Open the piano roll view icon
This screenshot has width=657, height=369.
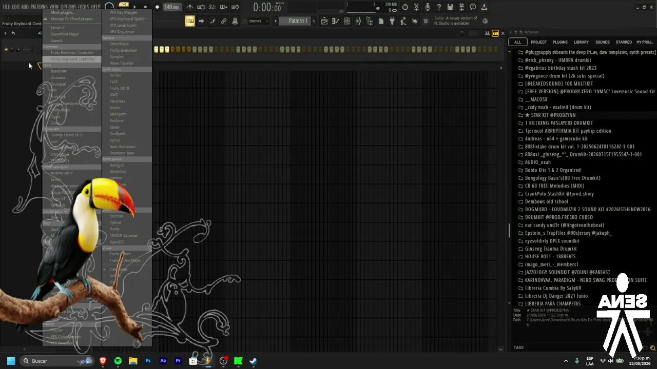point(336,21)
